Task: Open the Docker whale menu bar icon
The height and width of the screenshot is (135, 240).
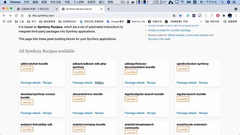Action: [133, 2]
